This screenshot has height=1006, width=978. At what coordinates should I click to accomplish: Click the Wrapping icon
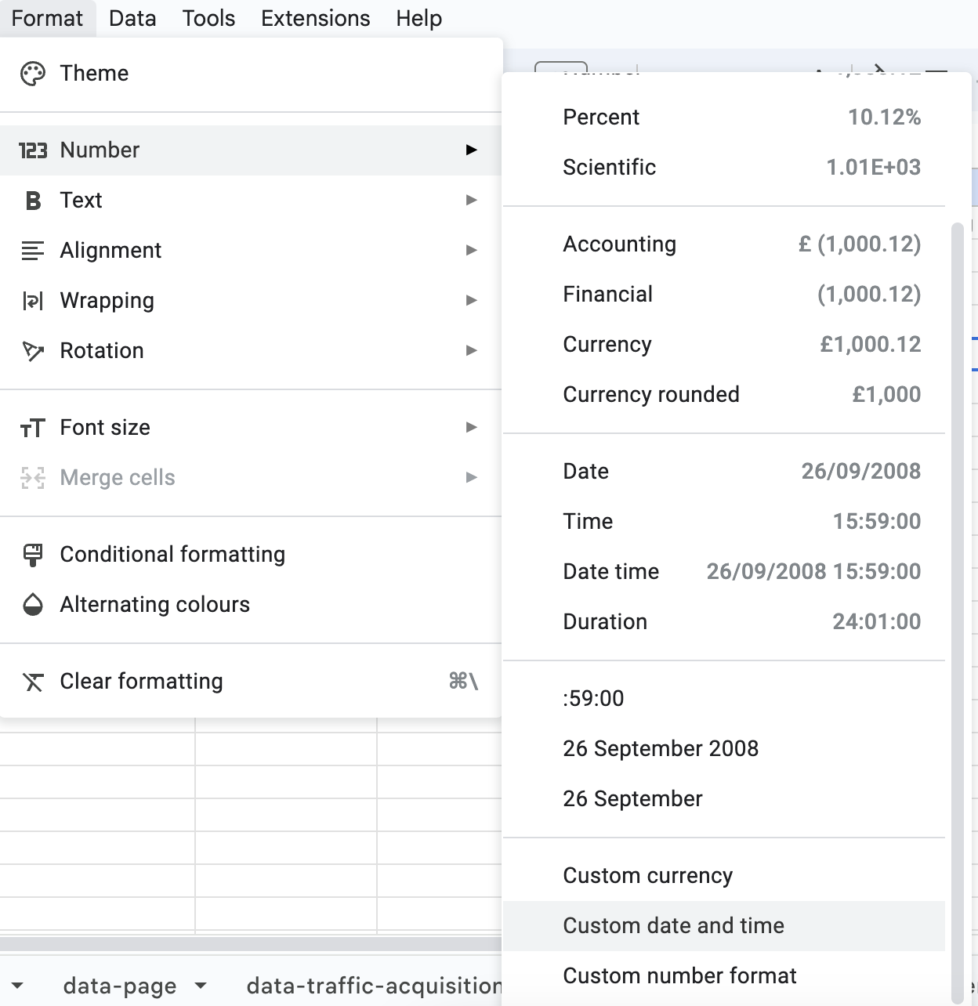[33, 301]
